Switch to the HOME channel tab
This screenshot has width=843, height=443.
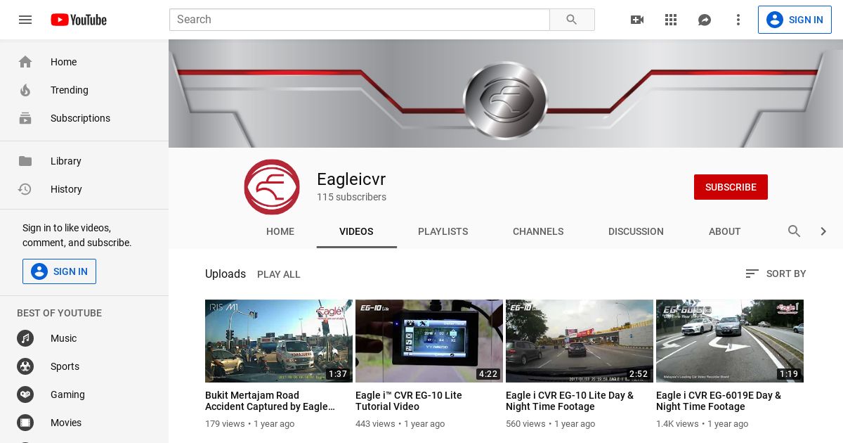point(280,231)
